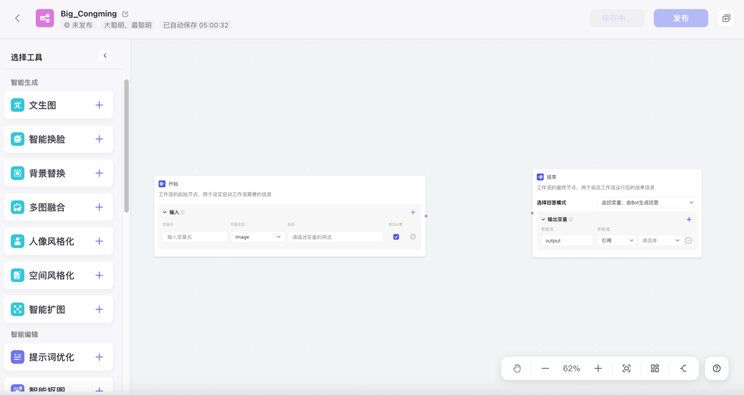This screenshot has height=395, width=744.
Task: Click the 输入 info hint icon
Action: click(x=183, y=212)
